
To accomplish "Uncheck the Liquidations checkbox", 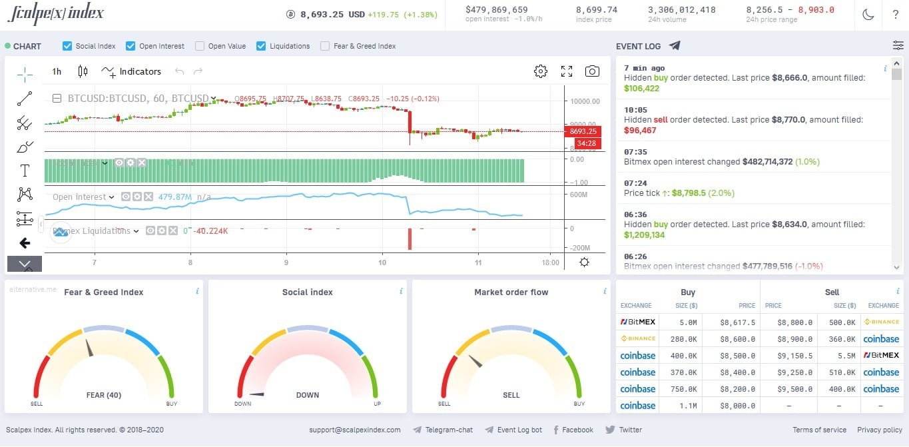I will click(261, 46).
